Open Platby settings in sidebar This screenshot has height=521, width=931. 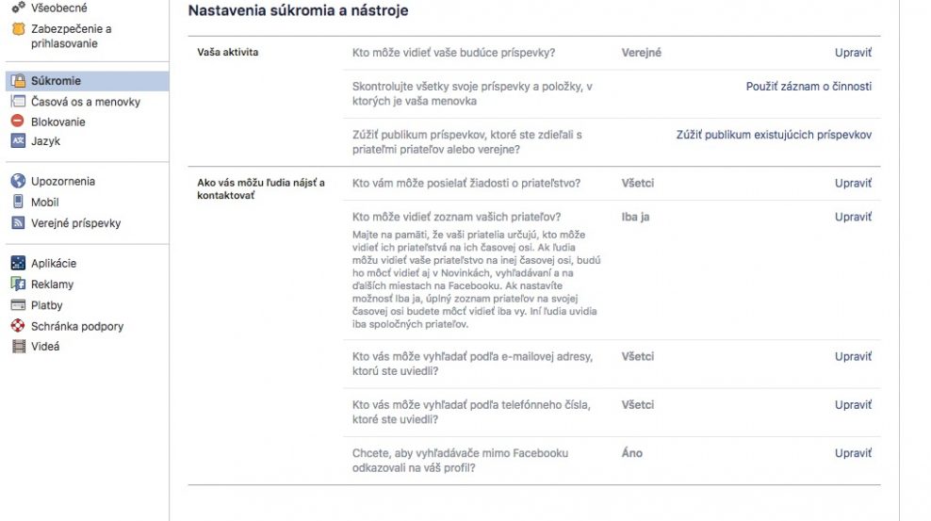pos(46,305)
